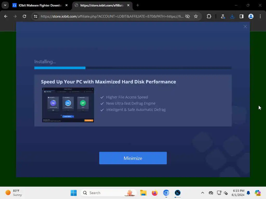Open the IObit installer taskbar icon
Image resolution: width=266 pixels, height=199 pixels.
[x=178, y=193]
